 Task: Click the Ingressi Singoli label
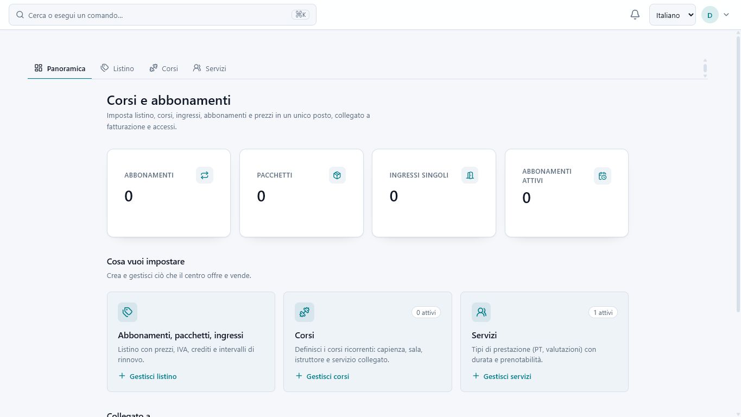coord(419,175)
